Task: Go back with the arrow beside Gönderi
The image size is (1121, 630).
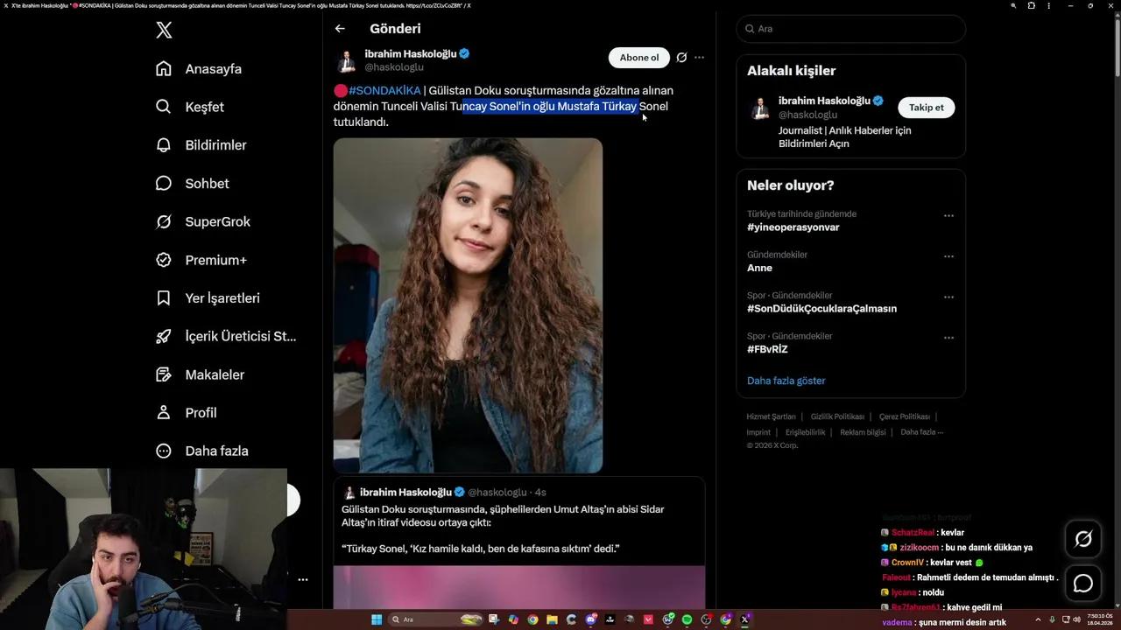Action: [340, 29]
